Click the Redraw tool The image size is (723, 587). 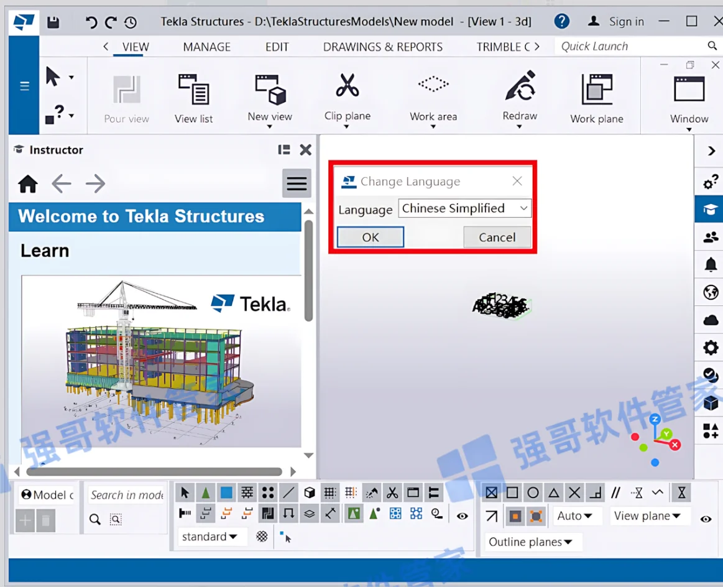(x=520, y=99)
